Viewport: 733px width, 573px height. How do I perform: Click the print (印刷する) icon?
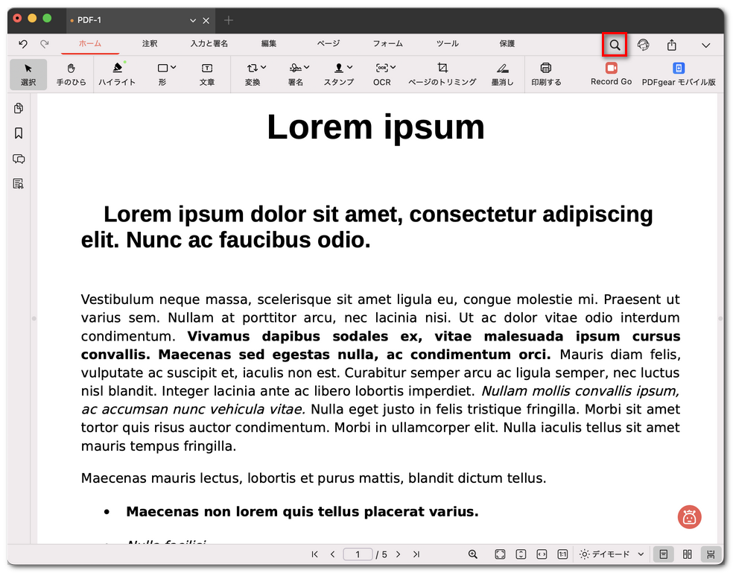tap(546, 74)
